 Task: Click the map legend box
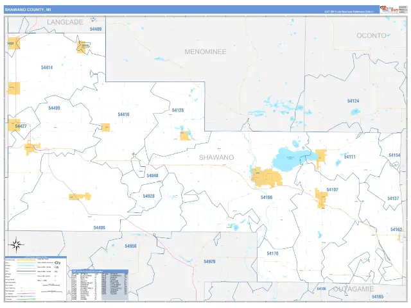[36, 278]
